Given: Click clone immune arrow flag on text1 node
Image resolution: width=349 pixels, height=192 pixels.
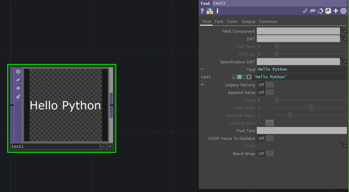Looking at the screenshot, I should [18, 88].
